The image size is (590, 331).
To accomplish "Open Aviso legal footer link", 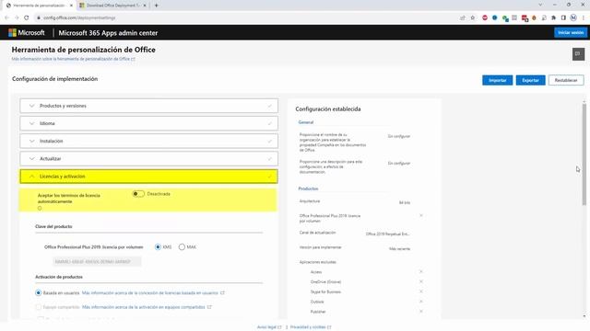I will coord(269,327).
